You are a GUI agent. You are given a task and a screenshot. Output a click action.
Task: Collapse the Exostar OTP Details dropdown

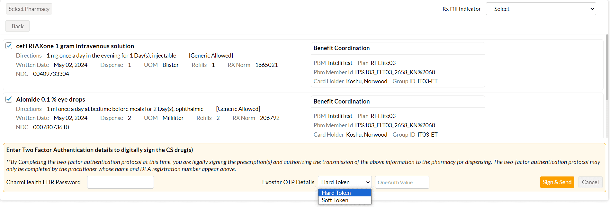pyautogui.click(x=345, y=182)
